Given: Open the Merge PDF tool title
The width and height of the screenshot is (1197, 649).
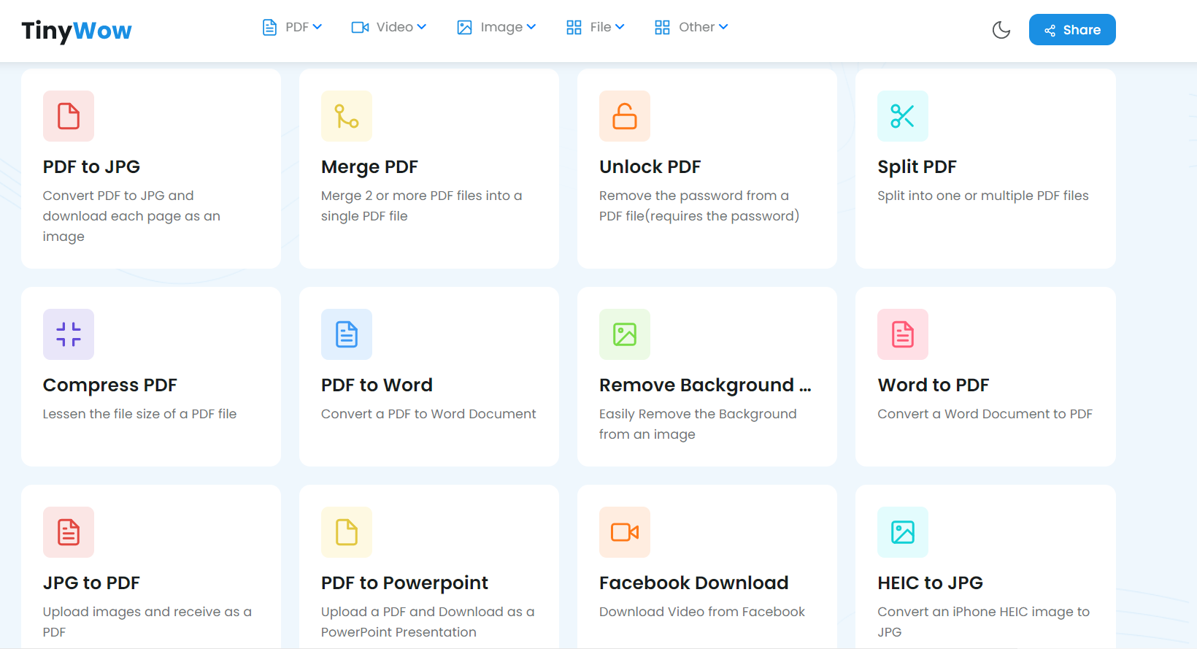Looking at the screenshot, I should [x=369, y=167].
